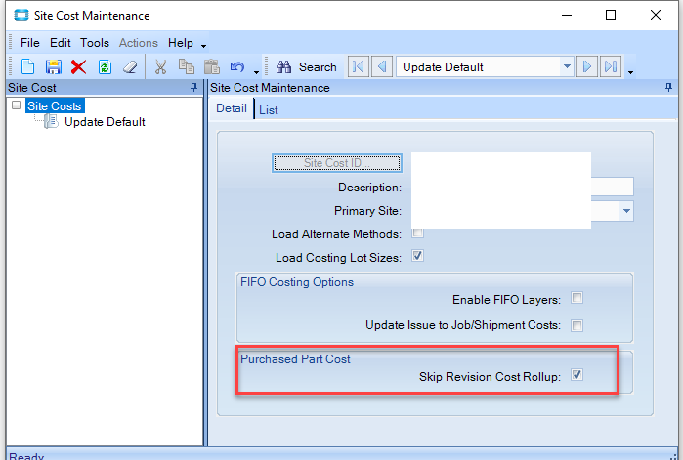Open the Actions menu
This screenshot has width=683, height=460.
(x=139, y=43)
